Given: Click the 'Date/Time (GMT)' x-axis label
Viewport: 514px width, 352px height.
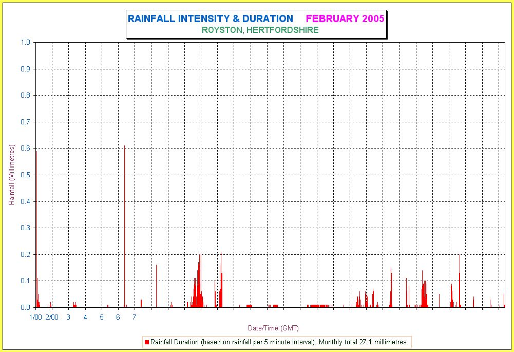Looking at the screenshot, I should [273, 328].
